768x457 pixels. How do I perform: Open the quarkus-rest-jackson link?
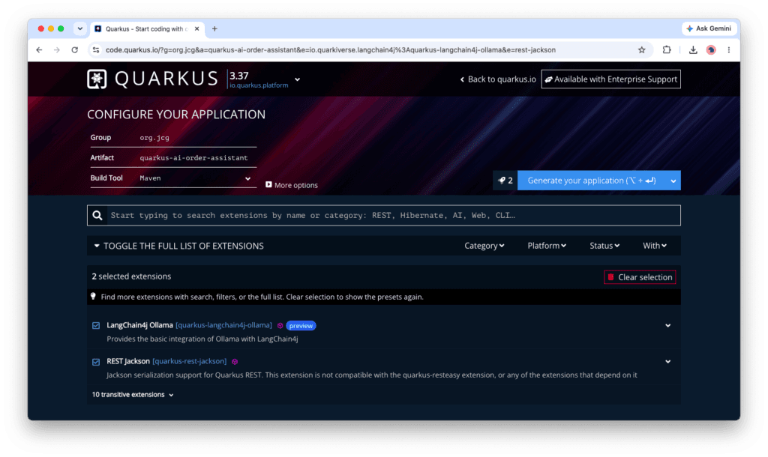190,362
